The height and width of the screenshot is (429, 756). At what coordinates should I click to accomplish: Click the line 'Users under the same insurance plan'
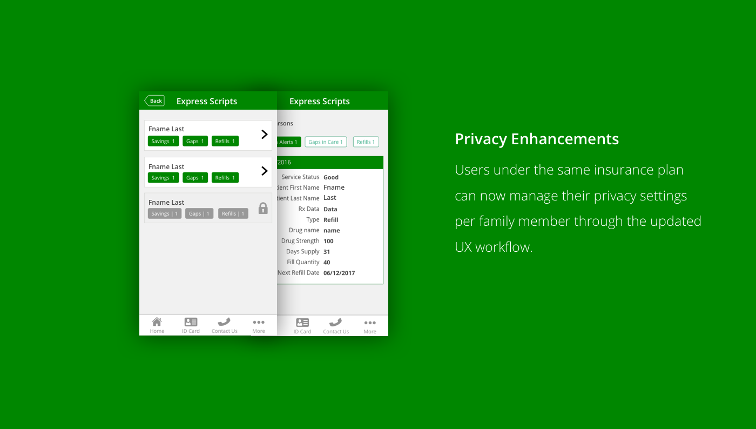coord(569,170)
